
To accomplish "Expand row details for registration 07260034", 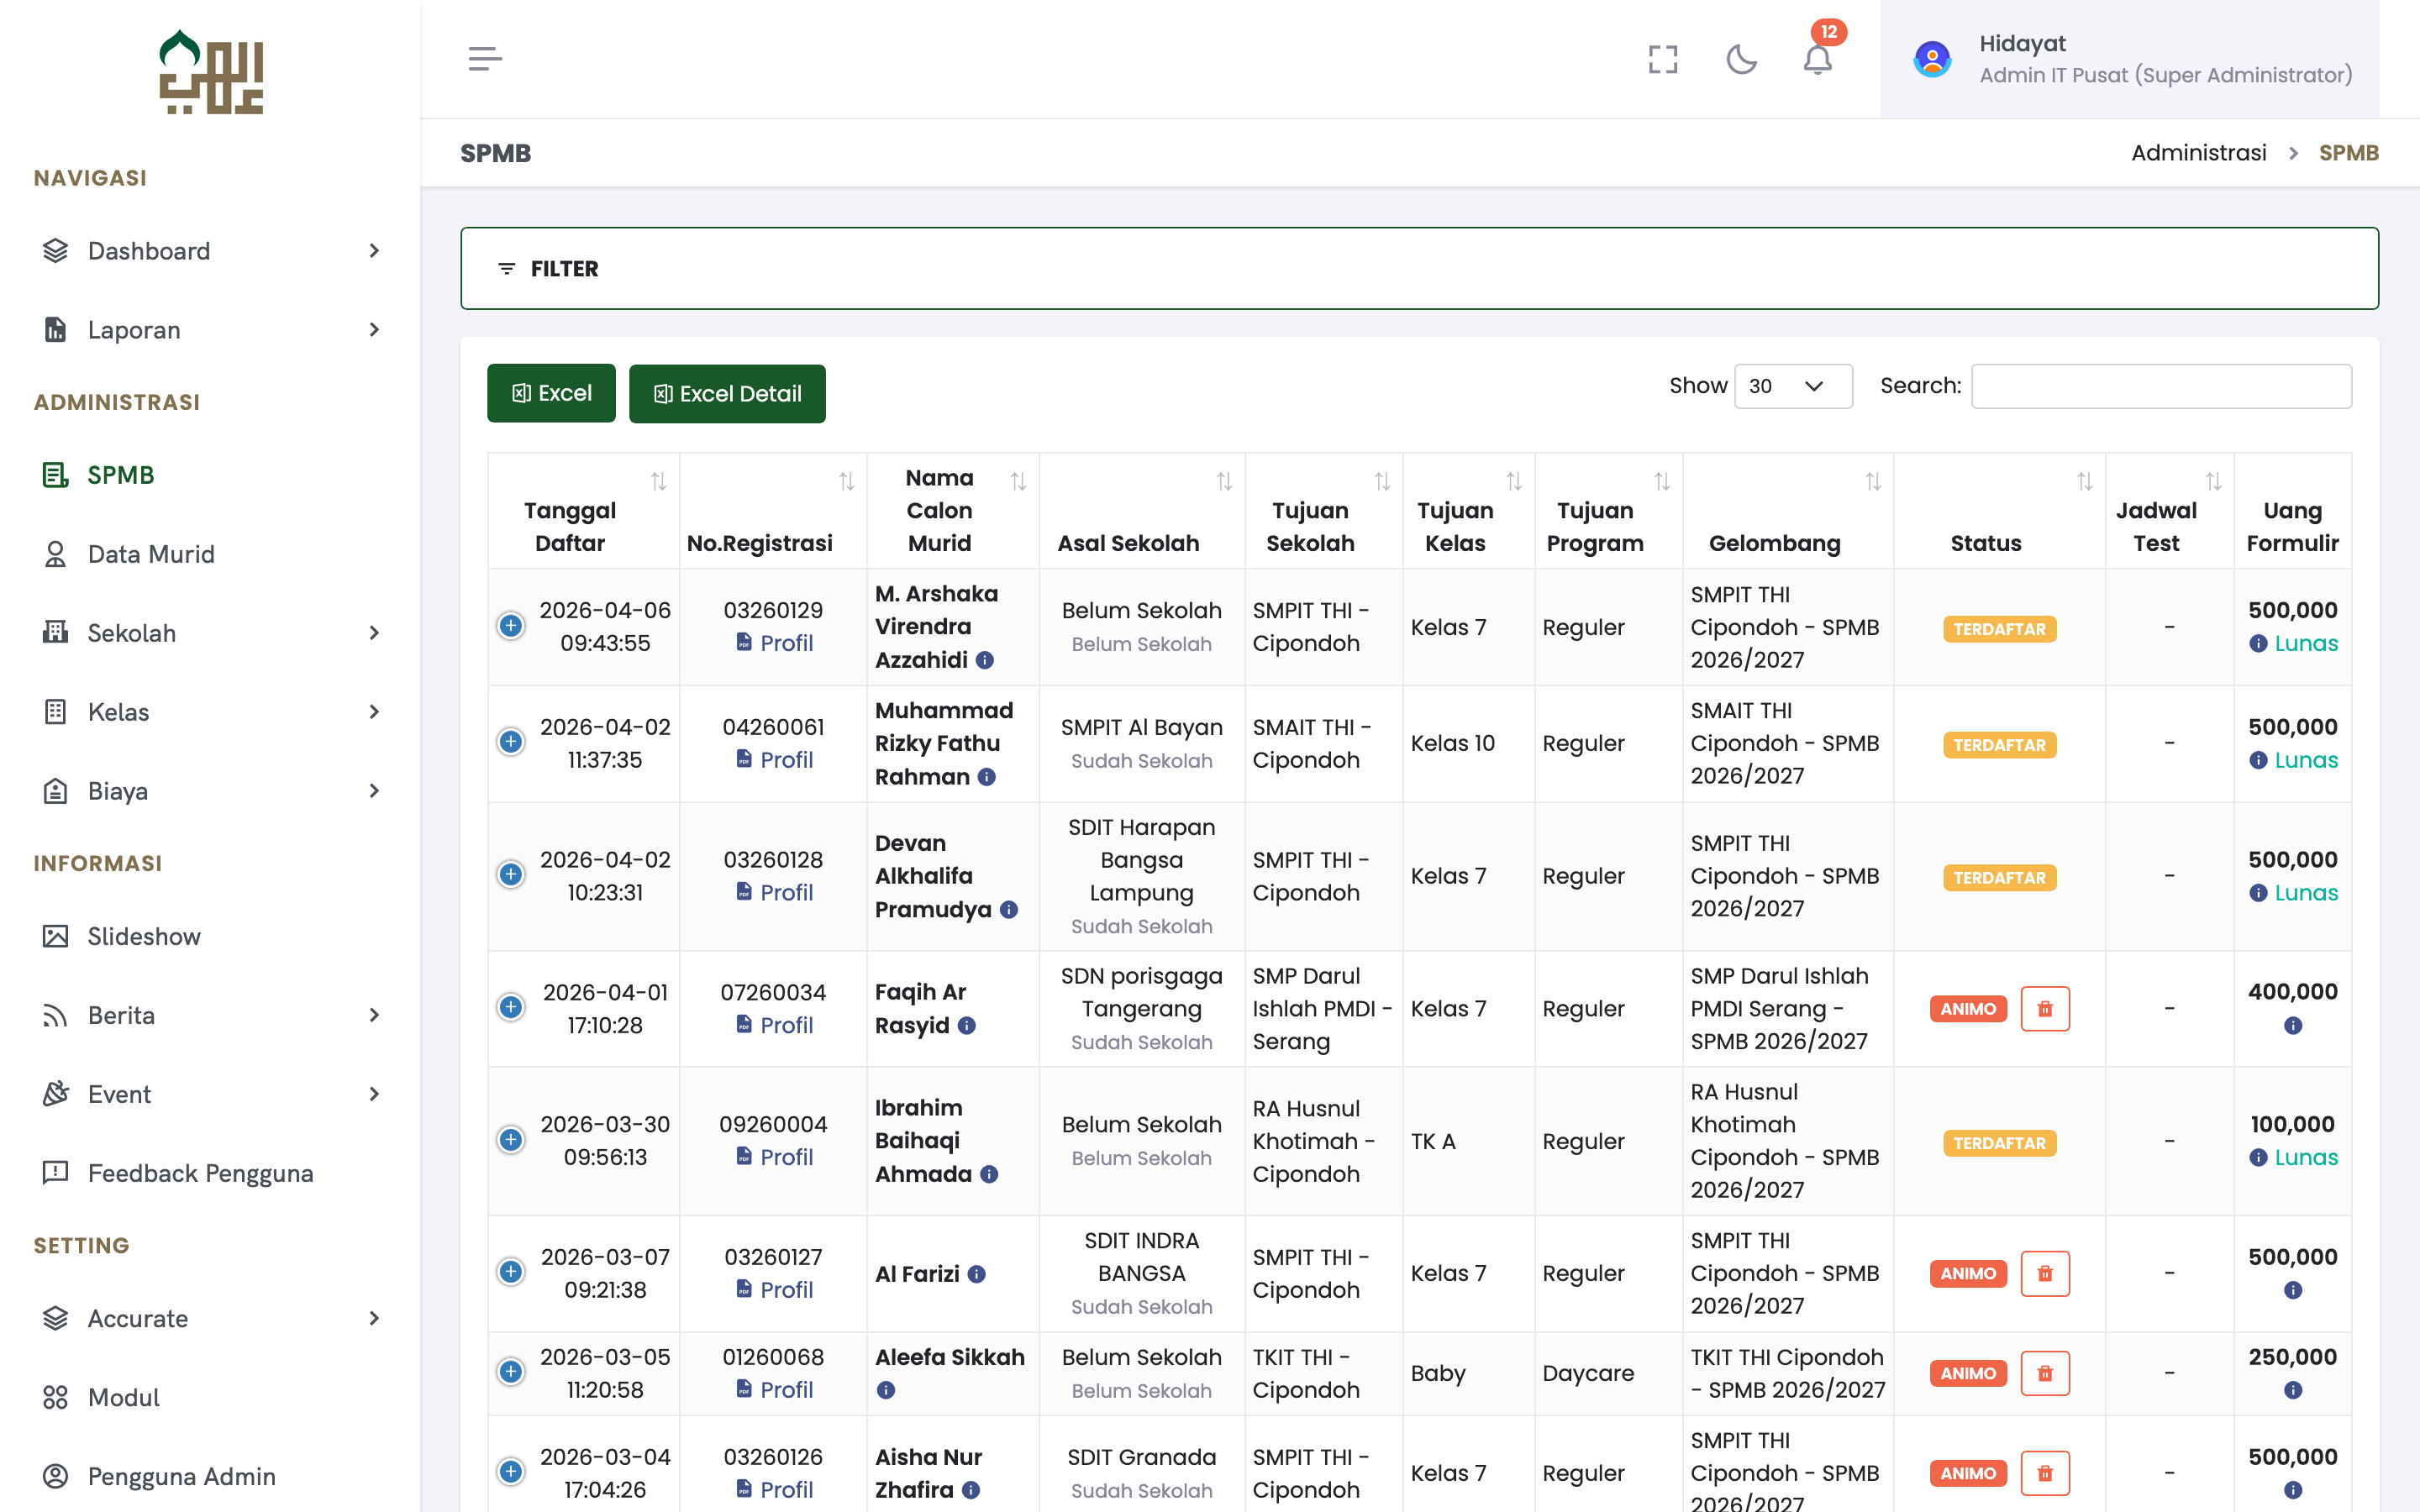I will click(511, 1008).
